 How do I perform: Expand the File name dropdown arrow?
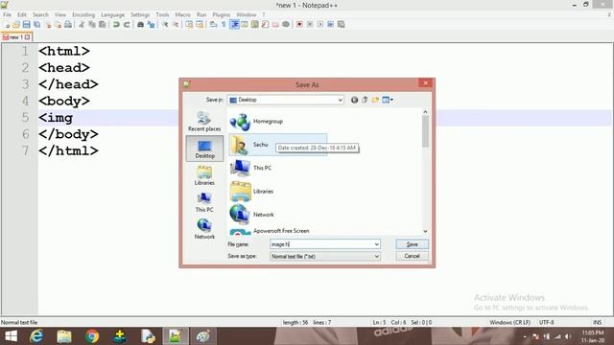[376, 244]
